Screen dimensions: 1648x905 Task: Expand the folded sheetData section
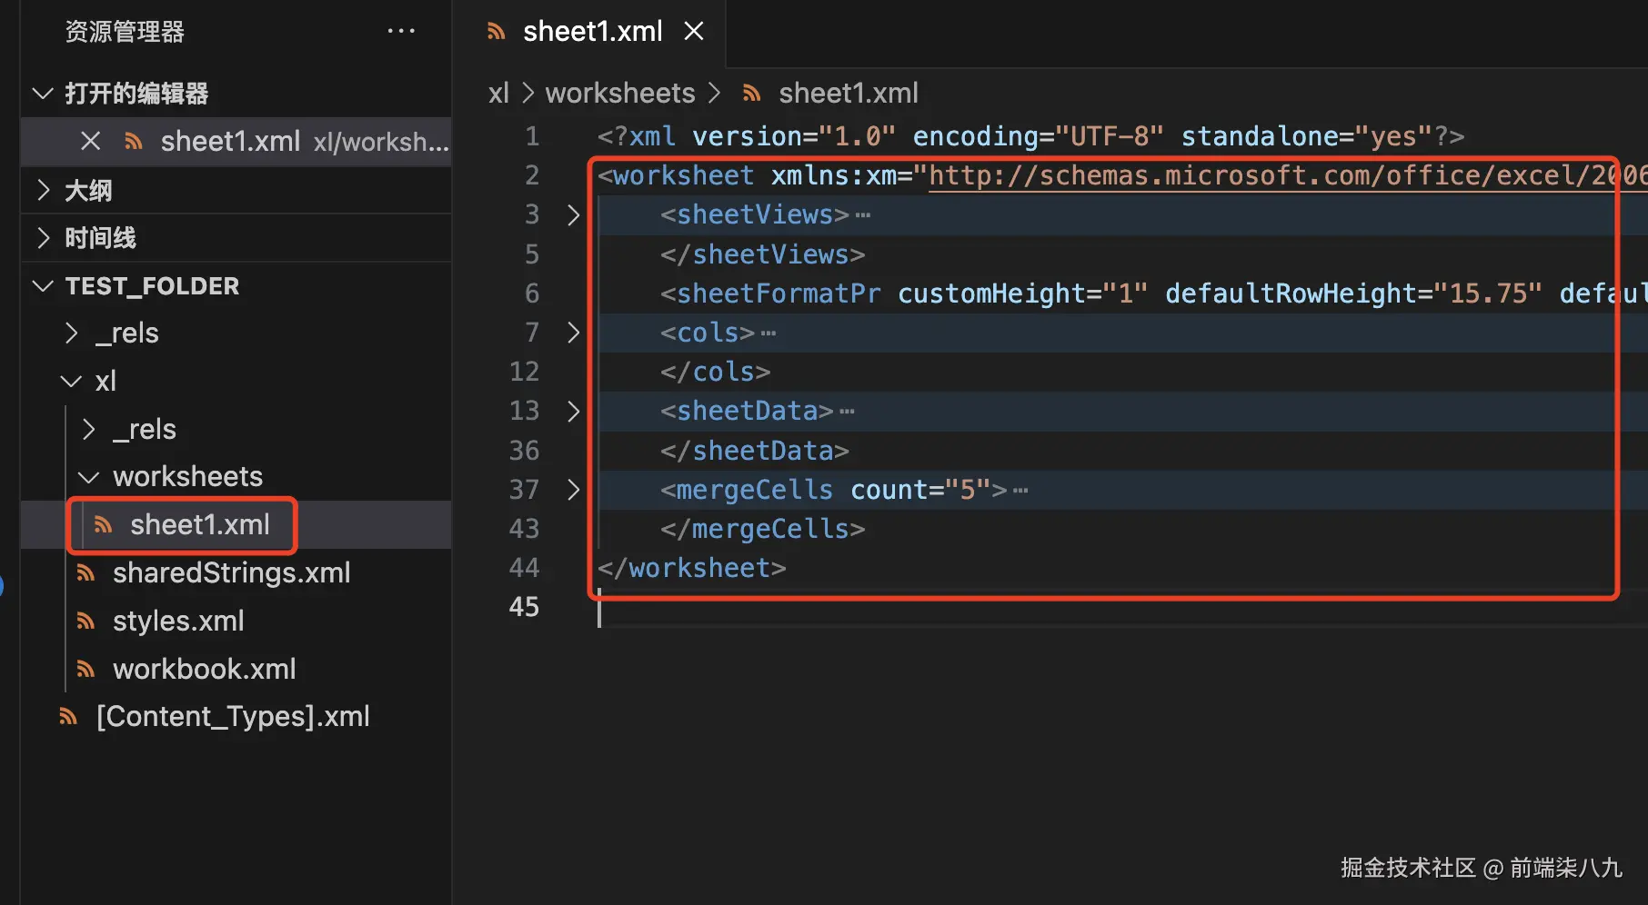coord(573,411)
